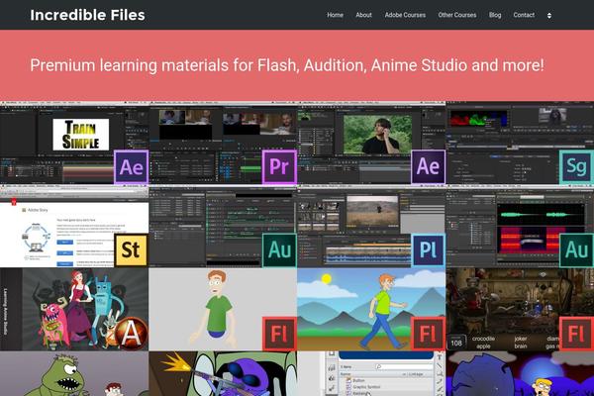The image size is (594, 396).
Task: Click the St Adobe Story badge icon
Action: click(x=131, y=250)
